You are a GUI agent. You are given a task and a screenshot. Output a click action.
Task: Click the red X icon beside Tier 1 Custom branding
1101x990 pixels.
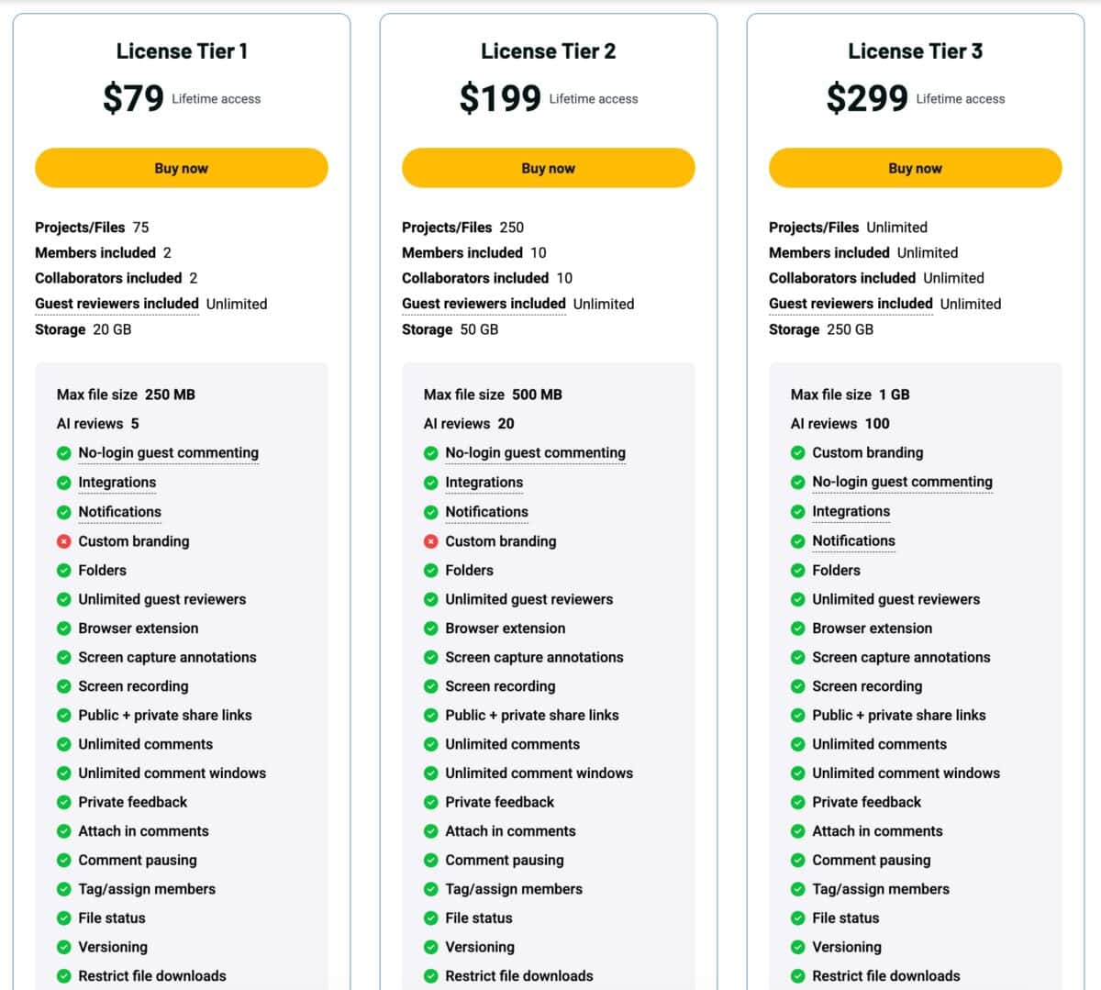click(x=63, y=541)
